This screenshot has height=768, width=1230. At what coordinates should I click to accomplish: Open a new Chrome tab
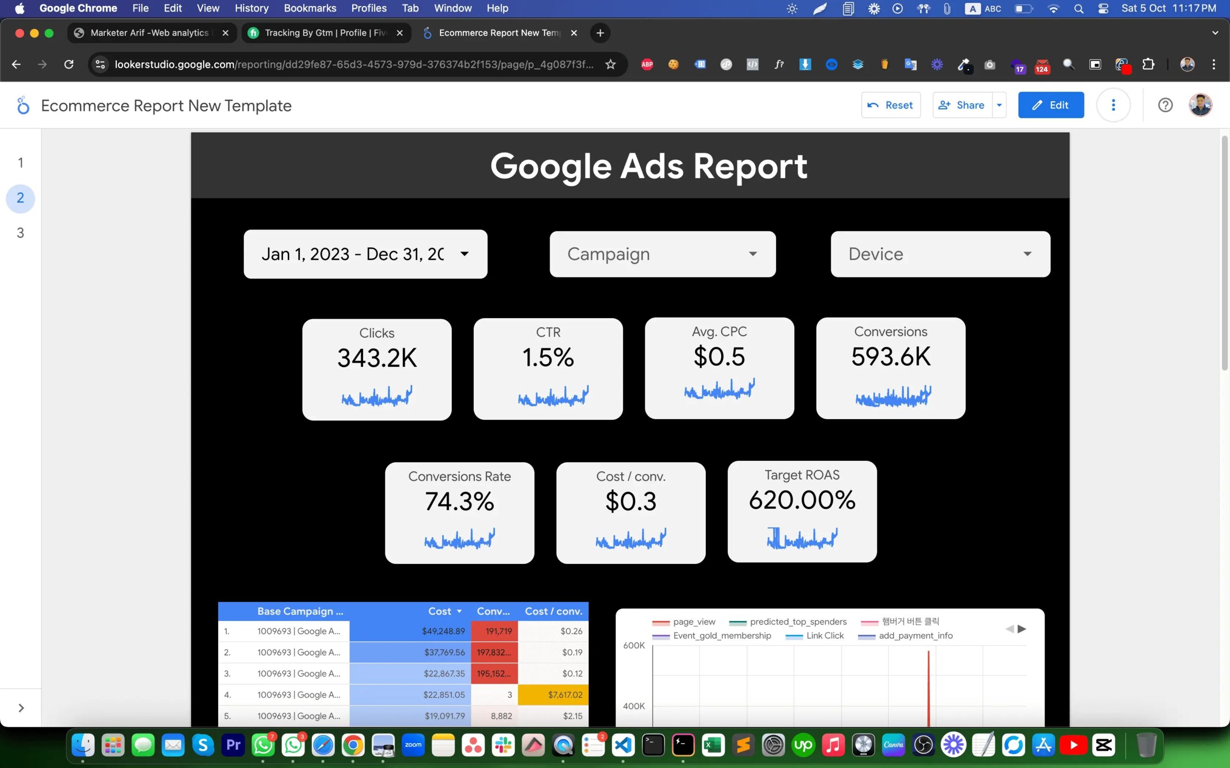600,33
